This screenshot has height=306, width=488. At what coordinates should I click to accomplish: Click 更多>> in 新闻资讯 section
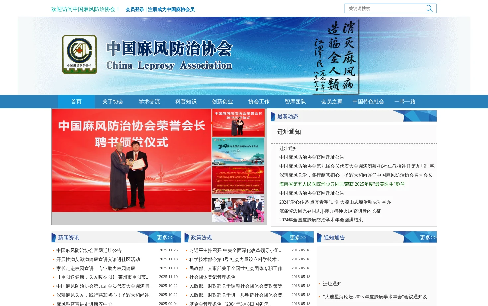click(165, 237)
